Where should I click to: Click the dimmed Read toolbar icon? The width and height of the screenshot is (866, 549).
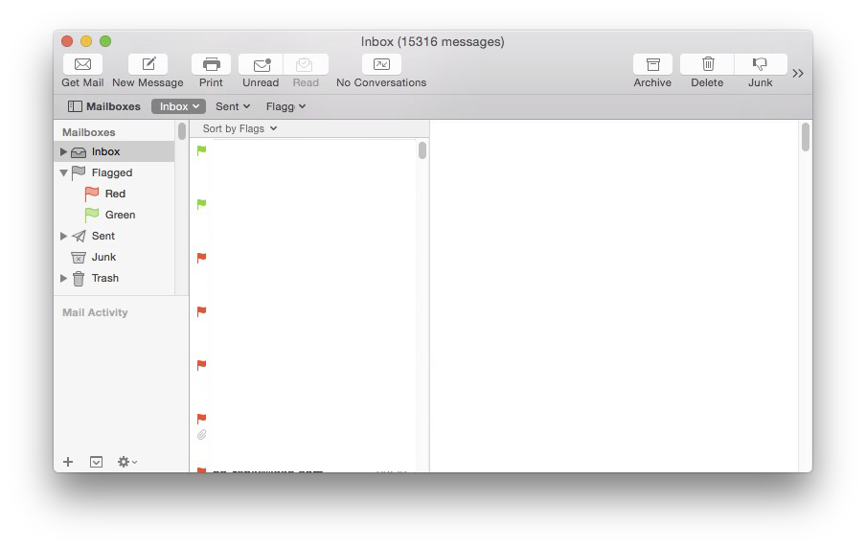point(306,64)
